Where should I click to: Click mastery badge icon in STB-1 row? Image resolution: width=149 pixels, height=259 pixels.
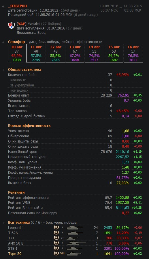pos(56,248)
